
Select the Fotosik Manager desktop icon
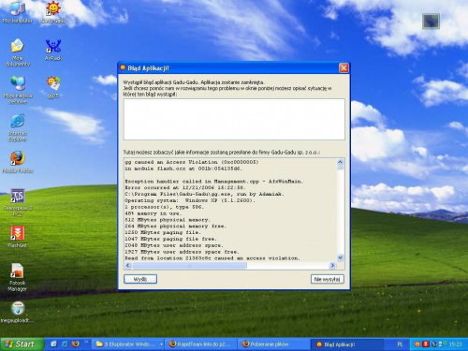pos(18,277)
